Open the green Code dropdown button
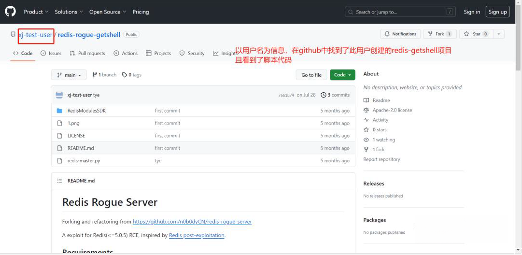 click(x=342, y=75)
